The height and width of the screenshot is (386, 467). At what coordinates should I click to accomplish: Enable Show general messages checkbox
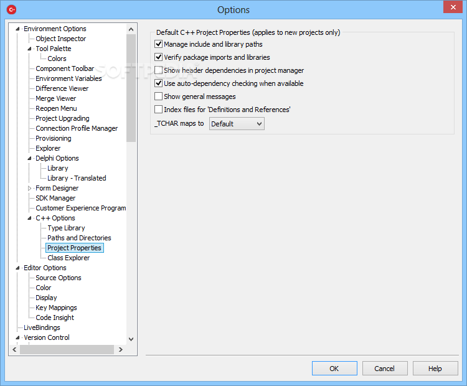[158, 96]
